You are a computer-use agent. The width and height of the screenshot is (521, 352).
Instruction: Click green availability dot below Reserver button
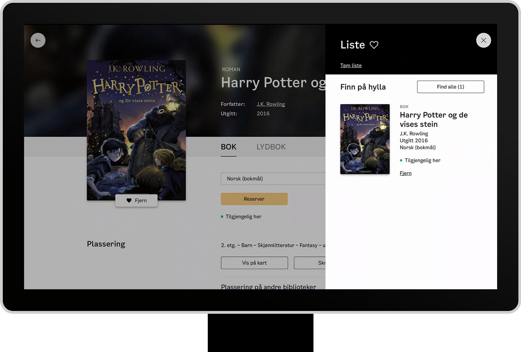pyautogui.click(x=222, y=217)
